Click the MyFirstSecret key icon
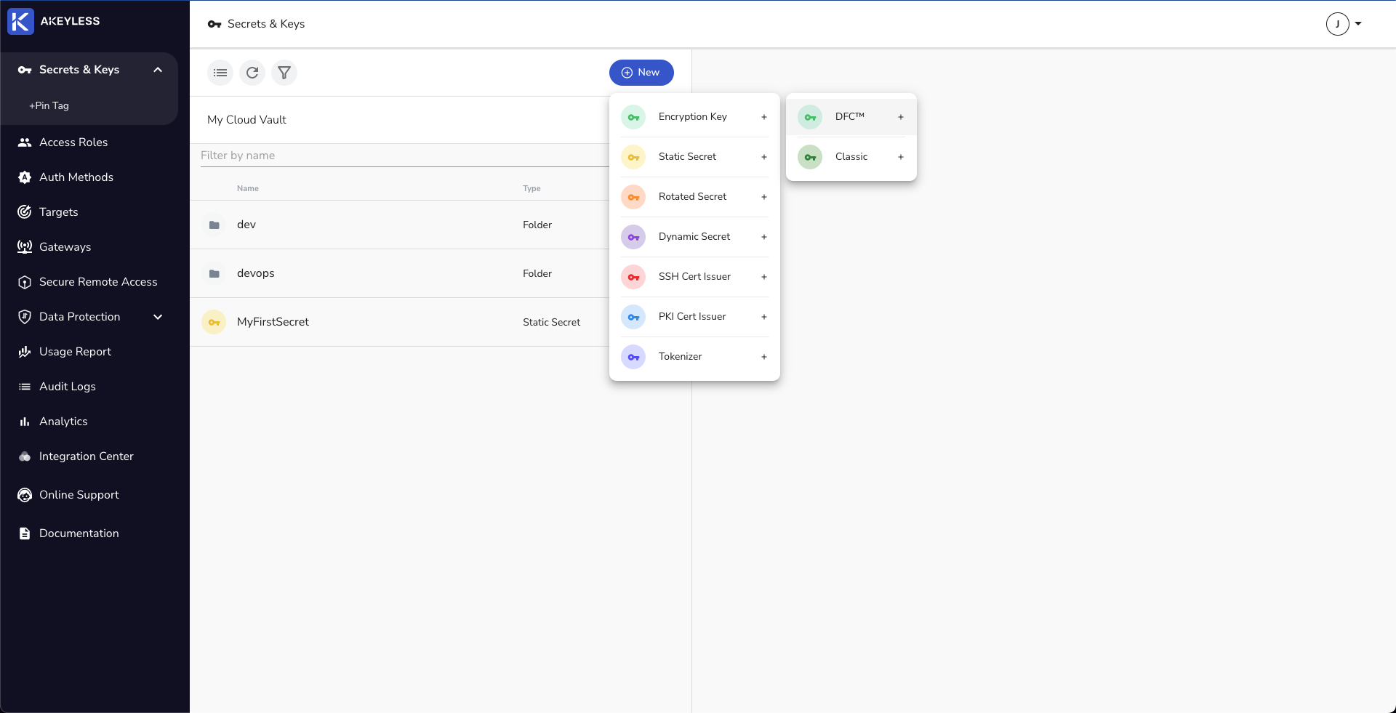This screenshot has height=713, width=1396. coord(214,322)
